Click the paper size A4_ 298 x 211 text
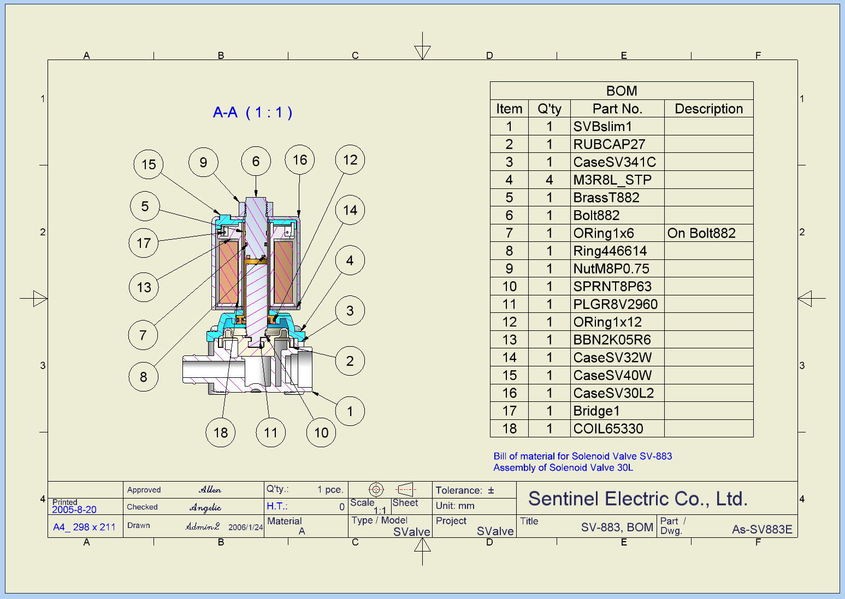This screenshot has width=845, height=599. click(84, 527)
